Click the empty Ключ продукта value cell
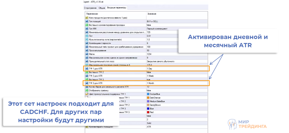Image resolution: width=289 pixels, height=133 pixels. 177,18
